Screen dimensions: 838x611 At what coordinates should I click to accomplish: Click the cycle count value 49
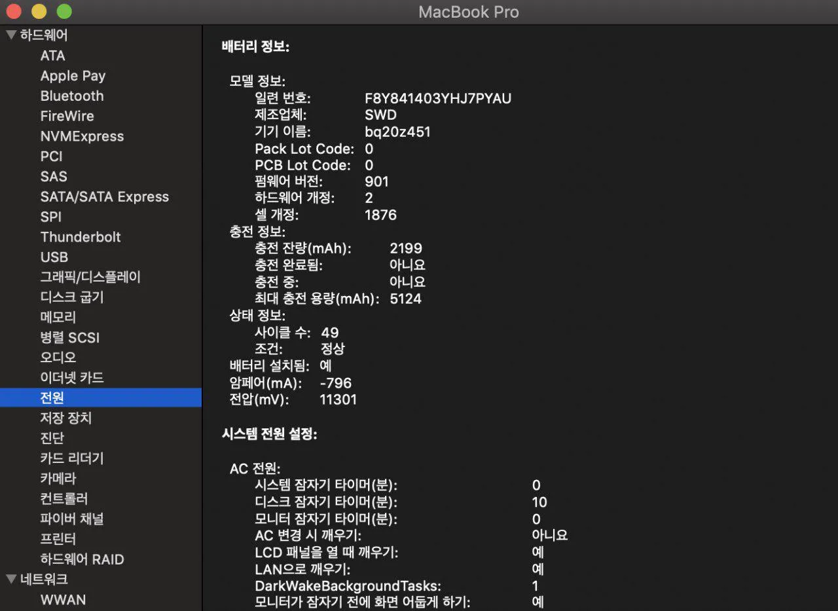(x=330, y=333)
